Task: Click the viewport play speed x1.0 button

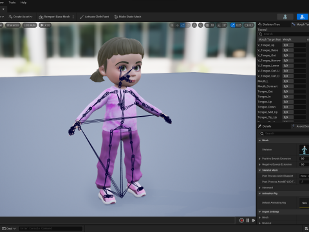Action: point(45,25)
